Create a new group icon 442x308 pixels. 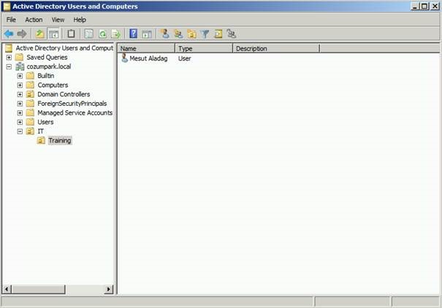point(178,34)
